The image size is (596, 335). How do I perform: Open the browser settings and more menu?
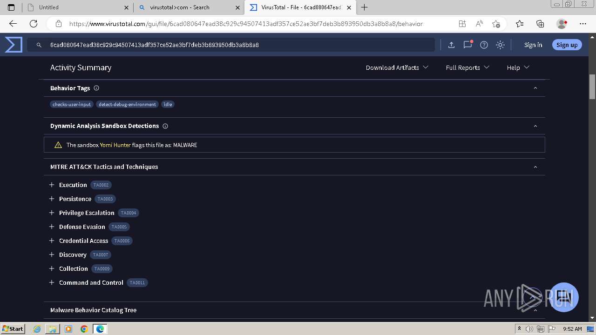[x=583, y=24]
